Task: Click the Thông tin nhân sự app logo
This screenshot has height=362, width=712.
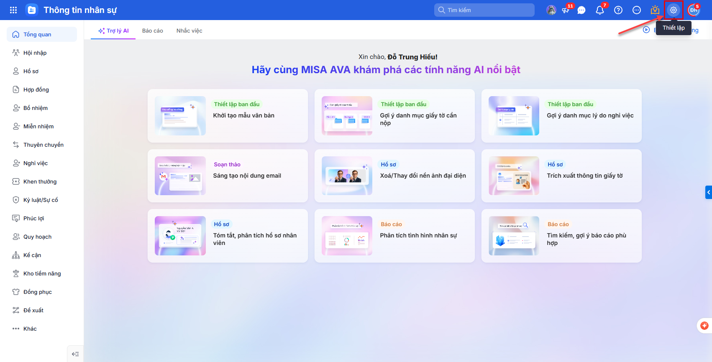Action: pos(32,10)
